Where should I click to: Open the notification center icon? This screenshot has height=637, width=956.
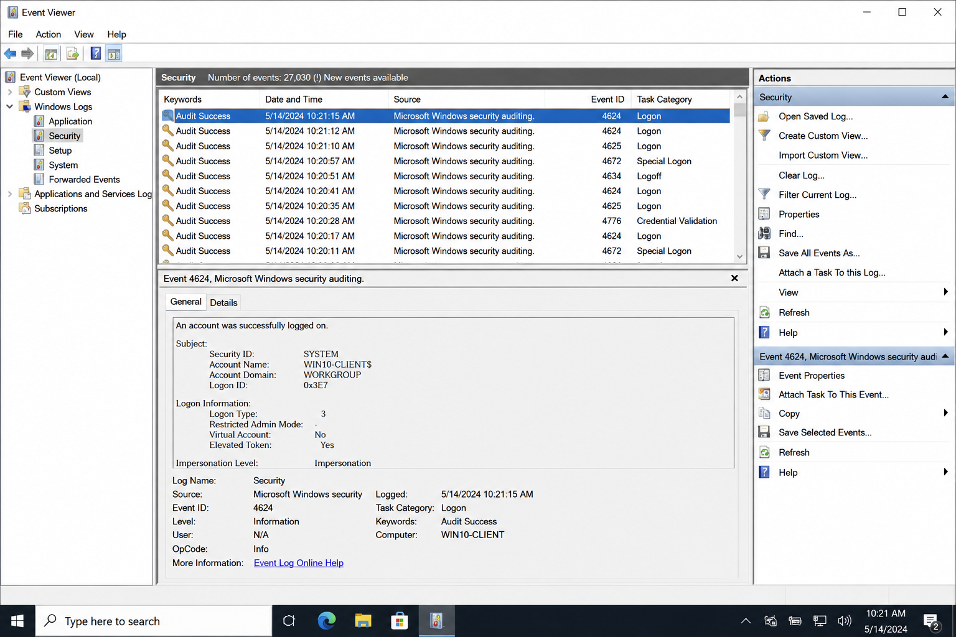(932, 621)
